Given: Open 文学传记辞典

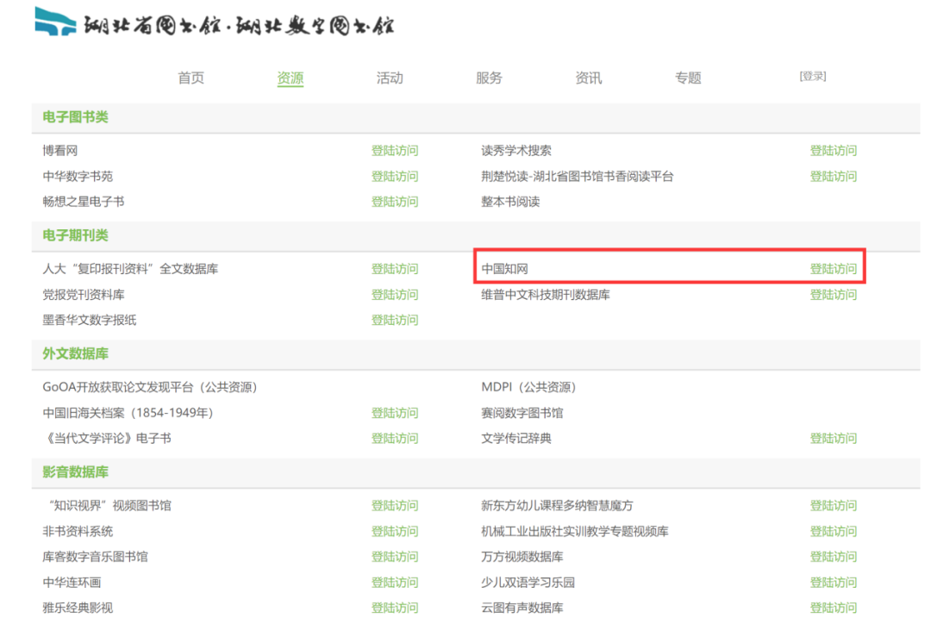Looking at the screenshot, I should 516,438.
